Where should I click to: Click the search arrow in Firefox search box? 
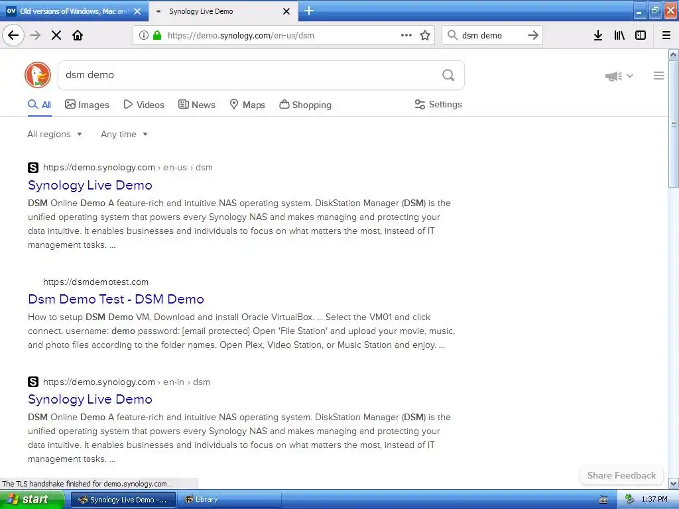533,35
